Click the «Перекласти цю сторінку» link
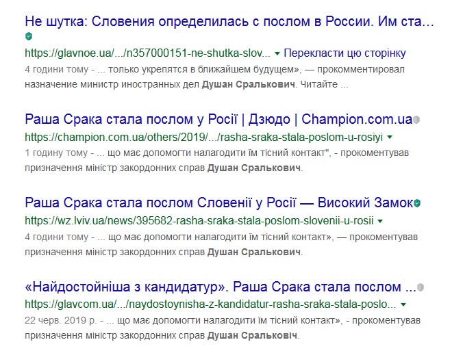 [x=345, y=53]
